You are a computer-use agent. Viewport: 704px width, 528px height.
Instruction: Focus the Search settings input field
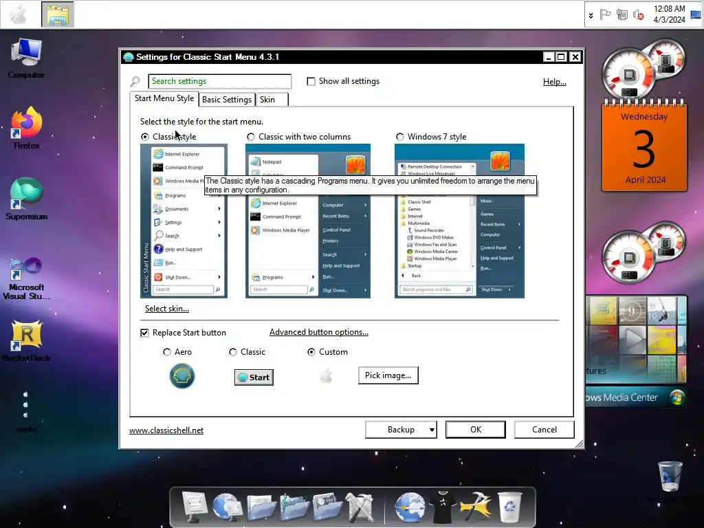tap(219, 81)
